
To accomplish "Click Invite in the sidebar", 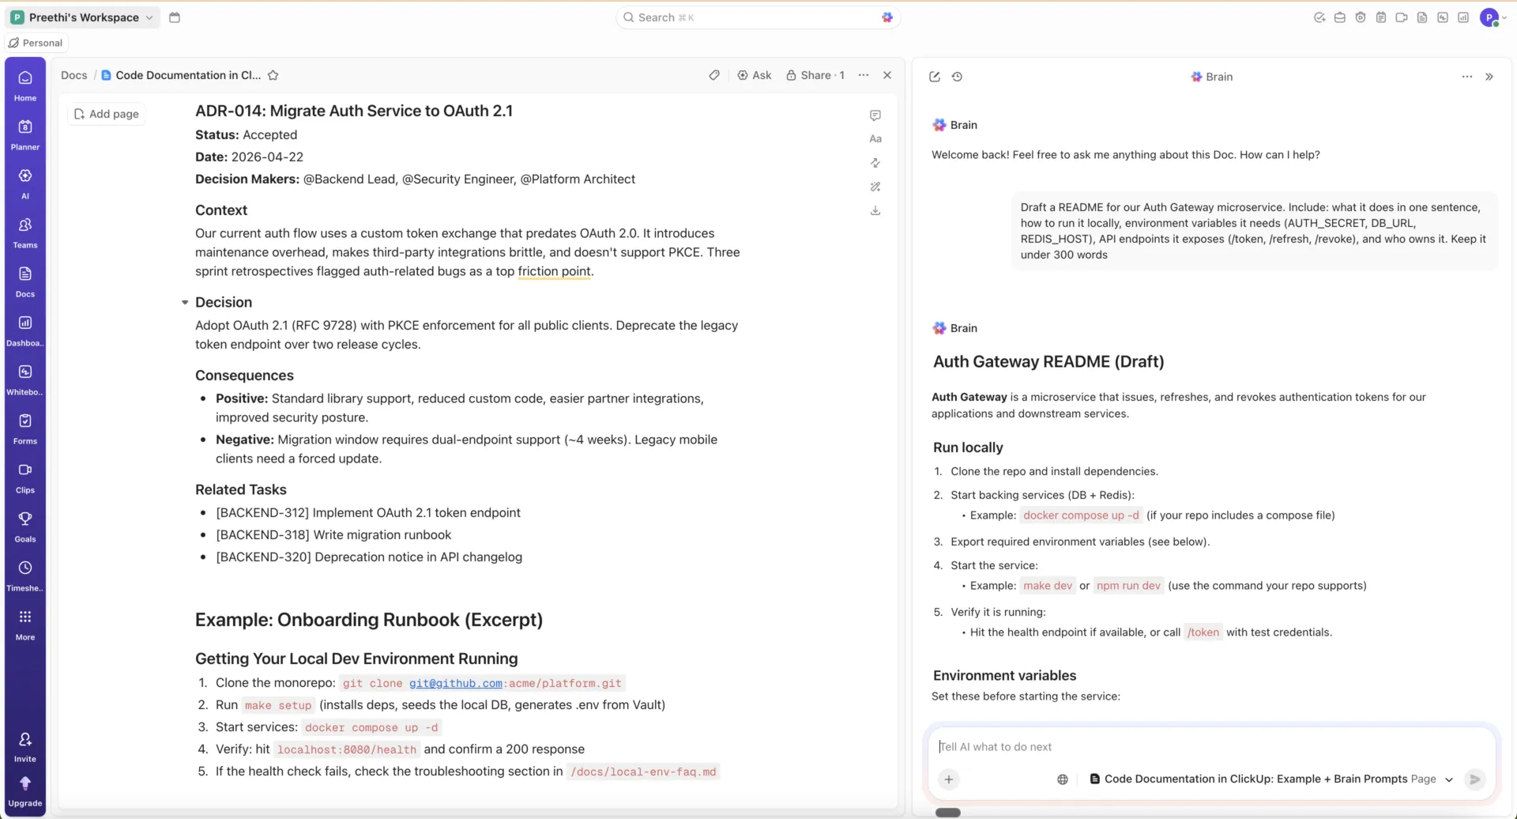I will (25, 746).
